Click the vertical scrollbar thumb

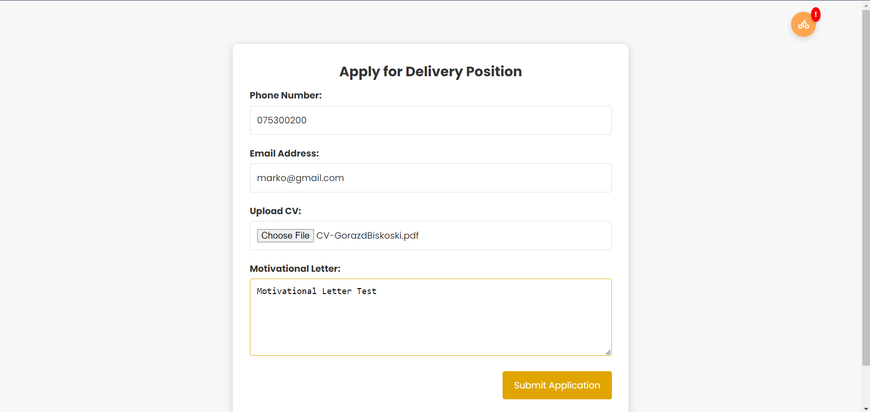point(866,181)
